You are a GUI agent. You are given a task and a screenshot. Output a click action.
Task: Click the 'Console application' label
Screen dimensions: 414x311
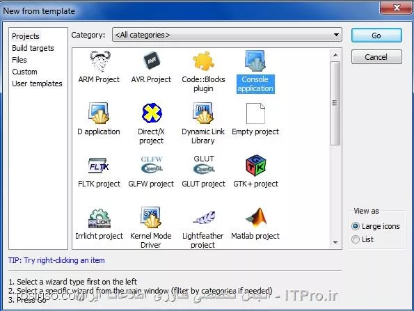pos(255,84)
